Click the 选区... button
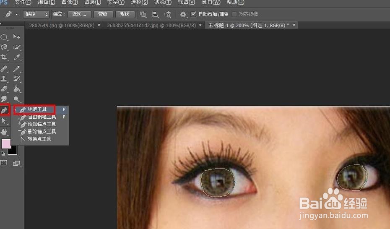 [x=79, y=14]
